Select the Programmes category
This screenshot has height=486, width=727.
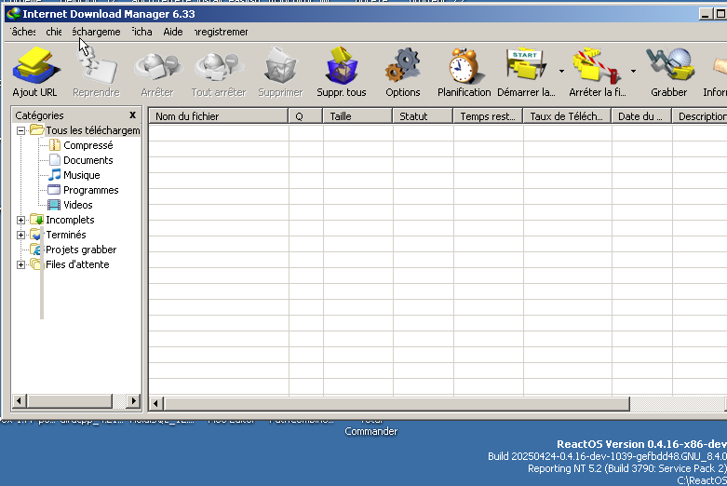(90, 190)
